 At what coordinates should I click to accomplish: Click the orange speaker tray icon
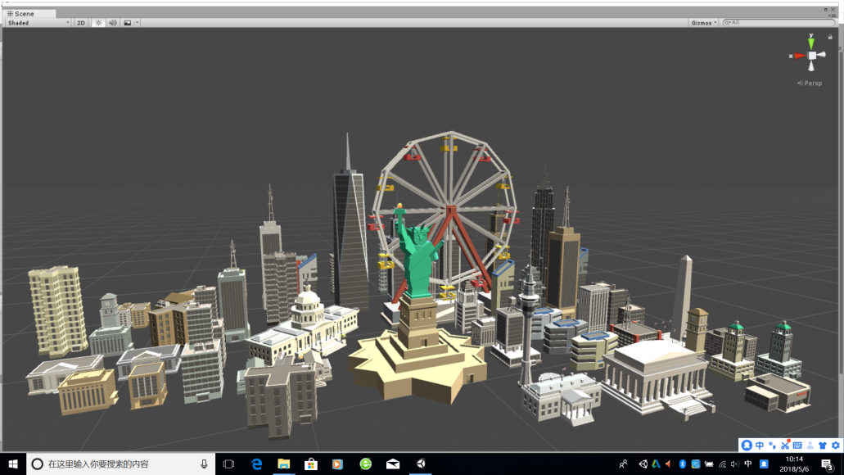pyautogui.click(x=669, y=464)
